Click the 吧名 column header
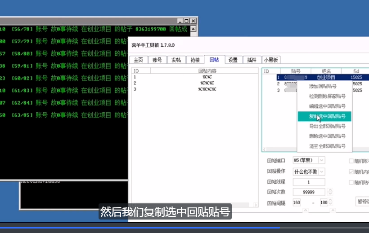 pyautogui.click(x=326, y=71)
